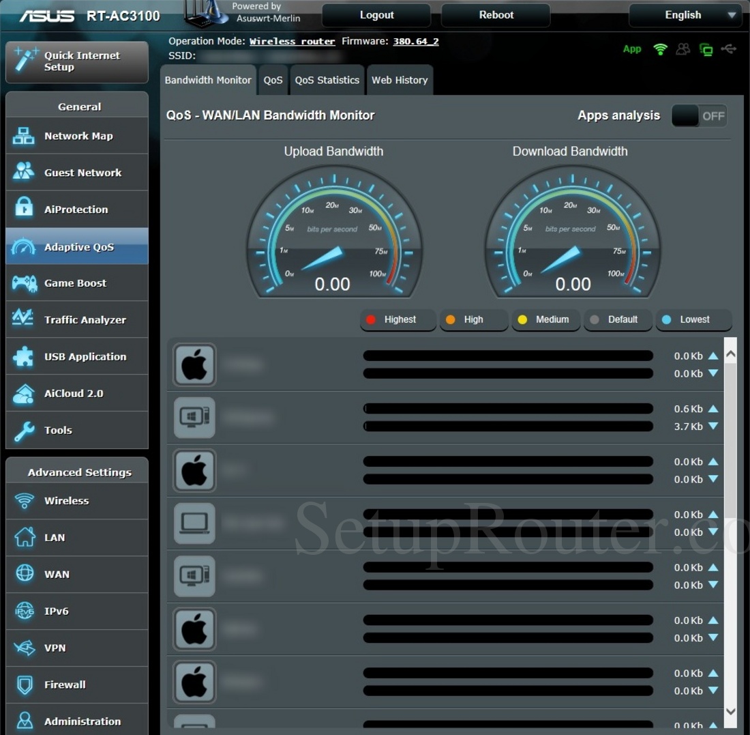Enable Highest priority filter
The image size is (750, 735).
(397, 319)
